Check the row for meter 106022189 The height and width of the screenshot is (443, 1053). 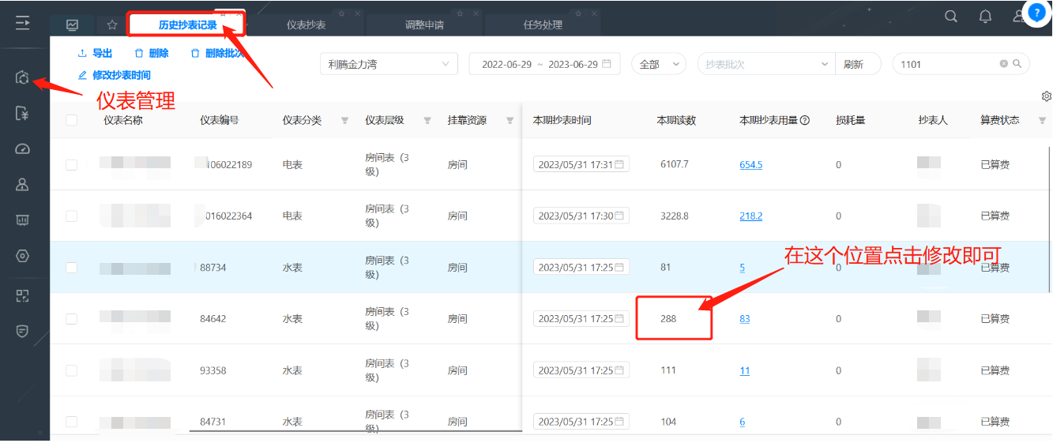[72, 164]
